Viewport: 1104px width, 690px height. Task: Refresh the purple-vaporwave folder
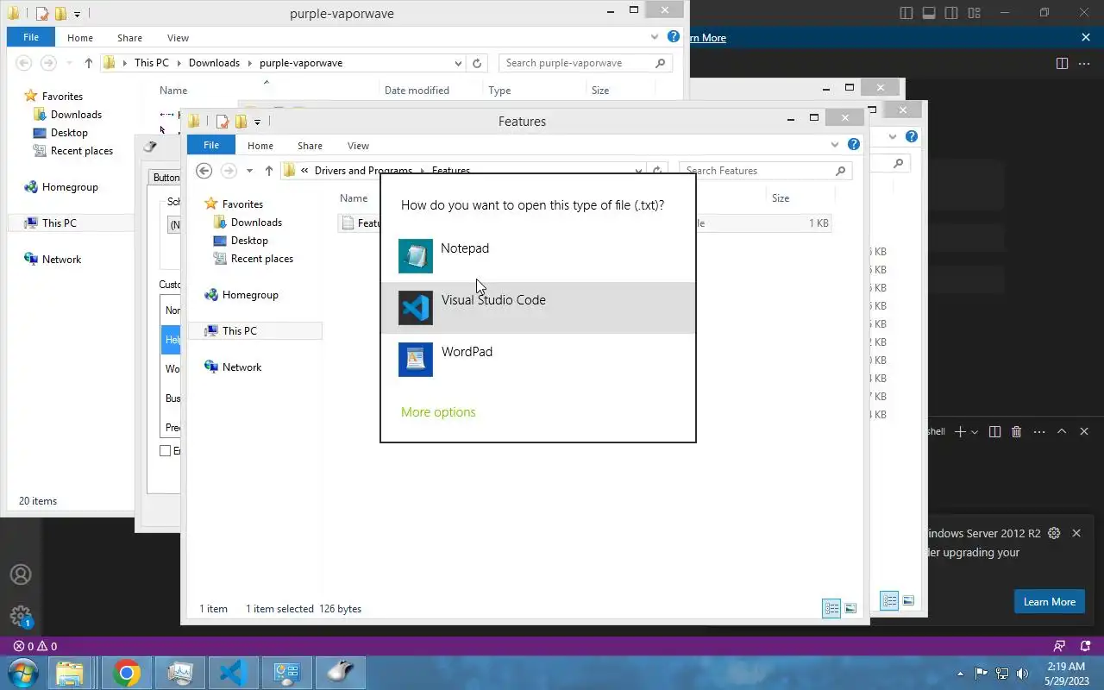pyautogui.click(x=477, y=63)
